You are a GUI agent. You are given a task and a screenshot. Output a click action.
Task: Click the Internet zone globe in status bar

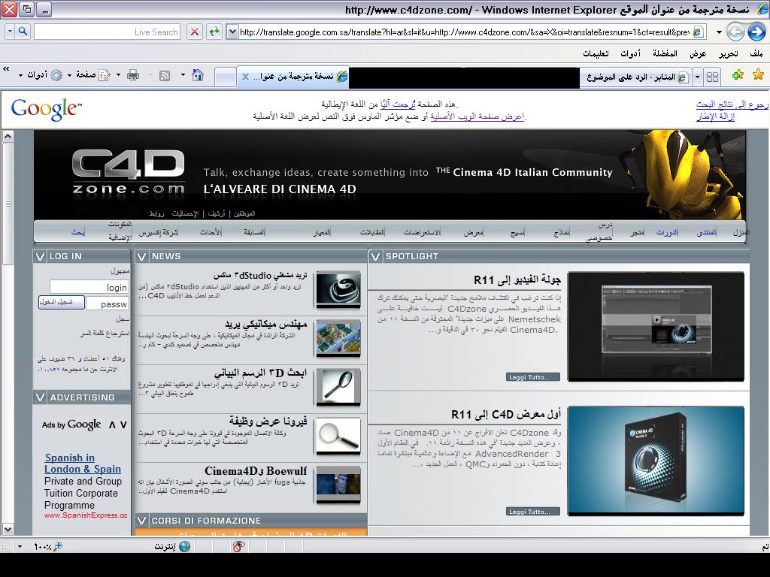coord(185,546)
